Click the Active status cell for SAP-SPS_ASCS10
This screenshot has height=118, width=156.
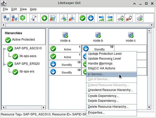65,49
